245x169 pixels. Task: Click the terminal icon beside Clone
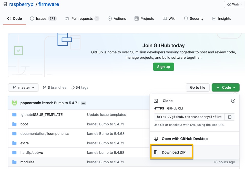coord(156,101)
